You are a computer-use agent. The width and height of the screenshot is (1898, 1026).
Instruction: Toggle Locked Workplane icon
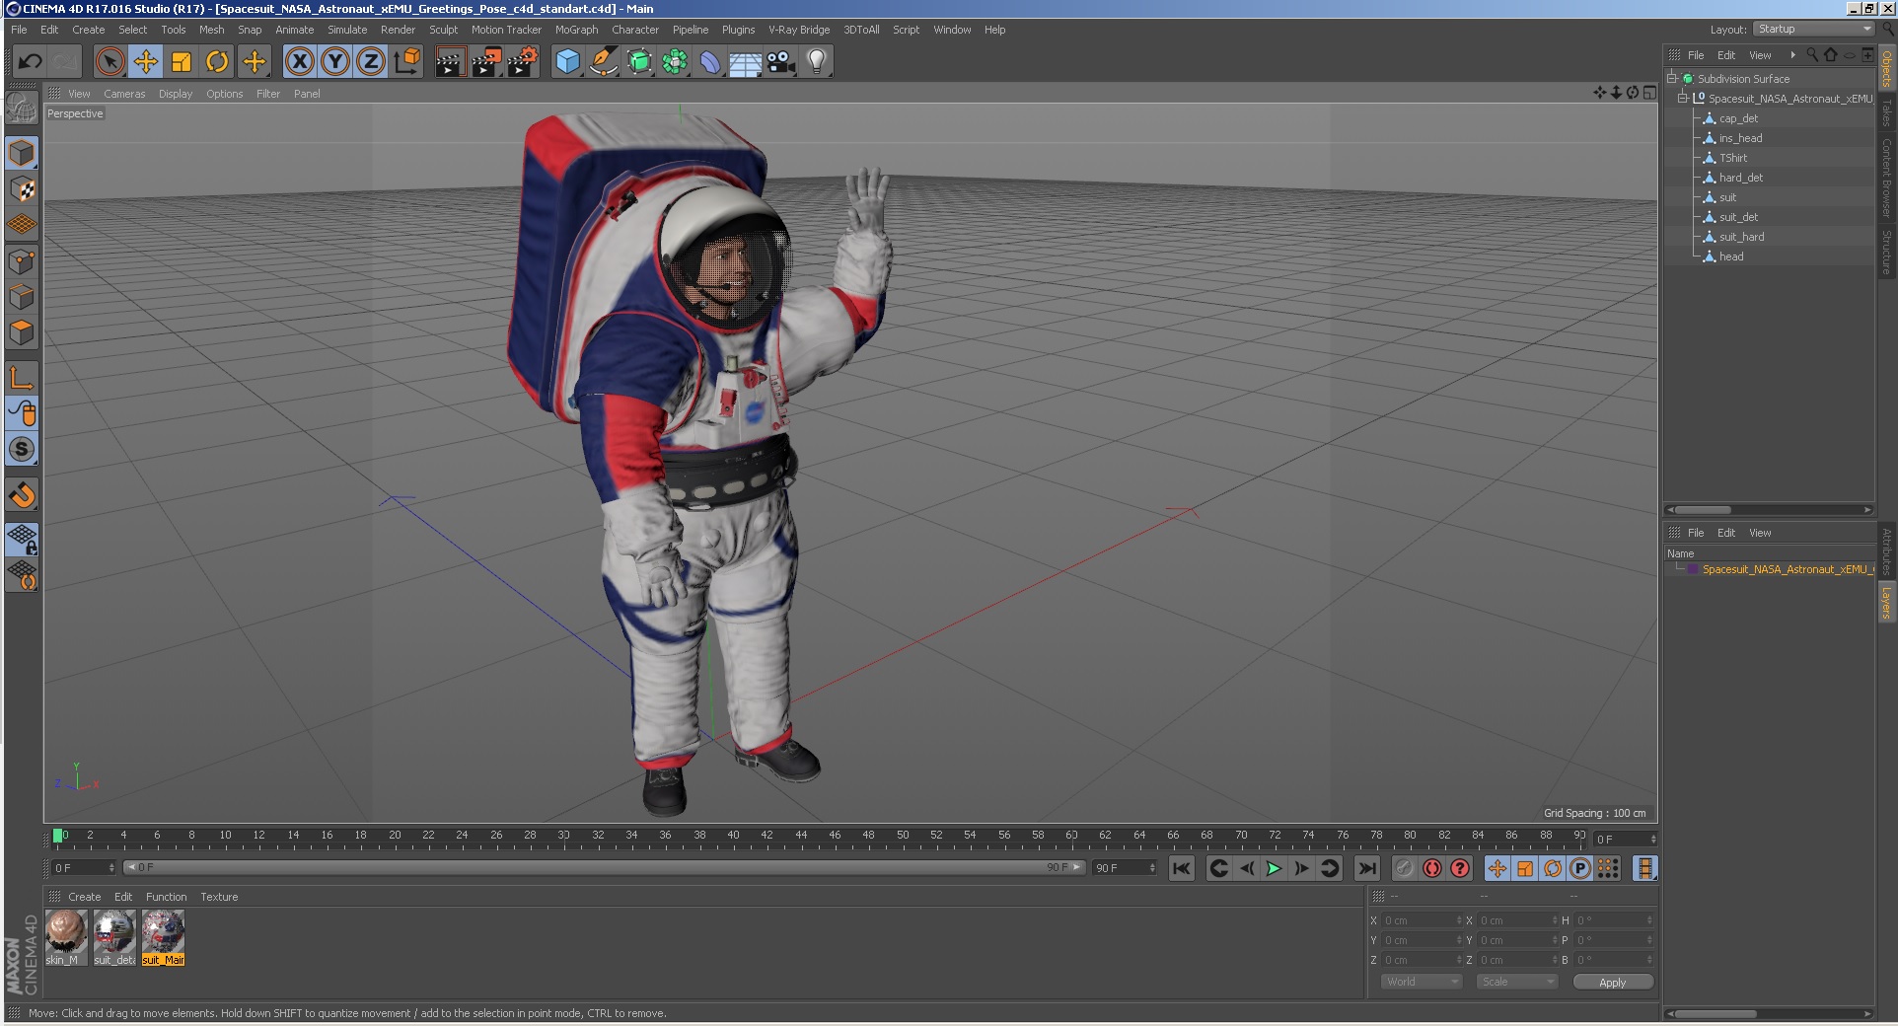pos(22,539)
